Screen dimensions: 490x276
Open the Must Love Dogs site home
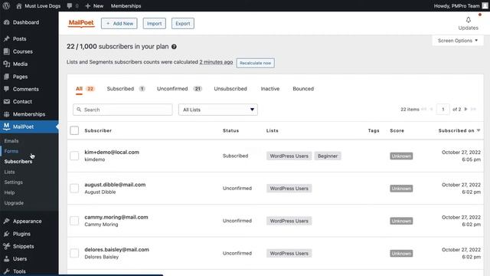pos(38,5)
